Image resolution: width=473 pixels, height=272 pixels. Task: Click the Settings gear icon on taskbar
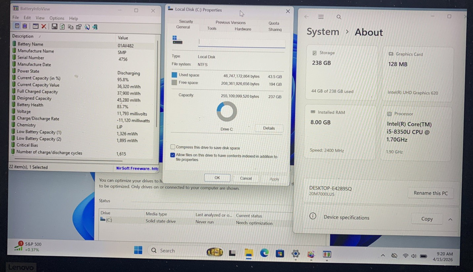296,254
